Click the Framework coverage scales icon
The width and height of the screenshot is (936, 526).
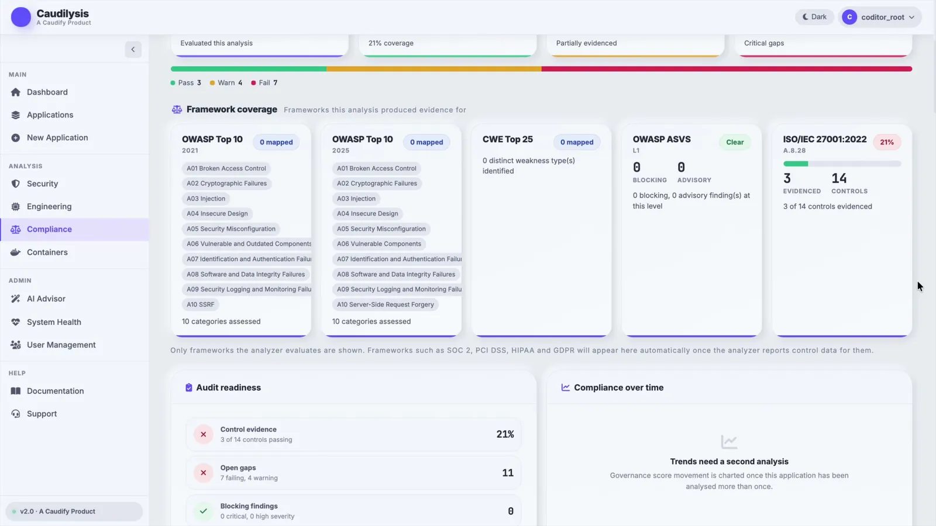pos(177,109)
